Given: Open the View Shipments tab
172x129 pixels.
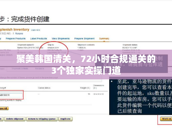Looking at the screenshot, I should coord(61,39).
